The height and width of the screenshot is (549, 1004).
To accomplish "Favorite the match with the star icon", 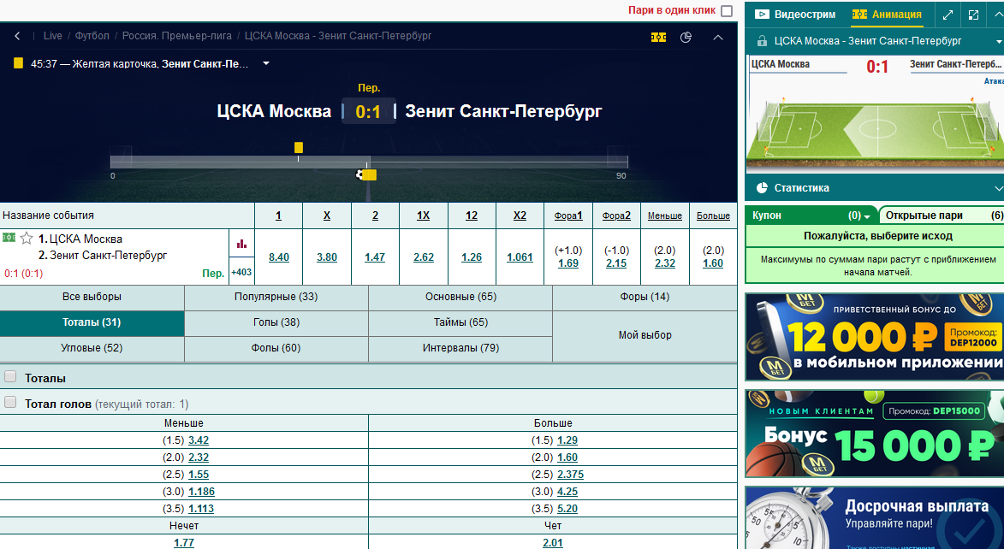I will click(27, 239).
